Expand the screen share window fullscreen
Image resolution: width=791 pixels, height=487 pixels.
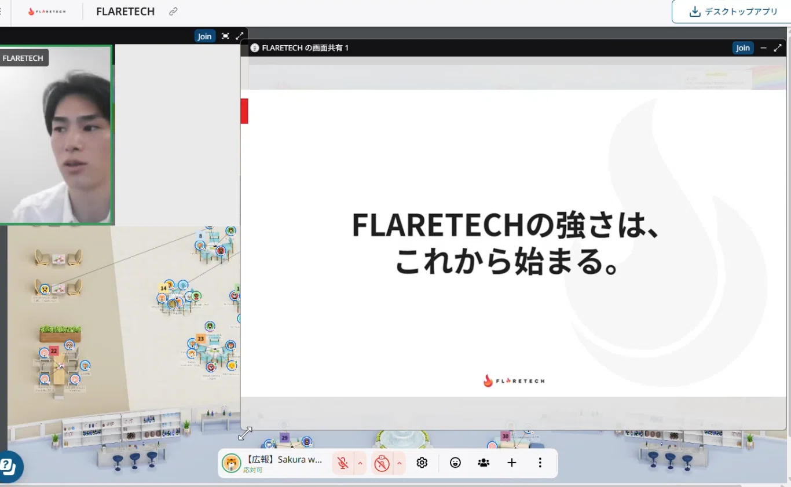tap(778, 48)
